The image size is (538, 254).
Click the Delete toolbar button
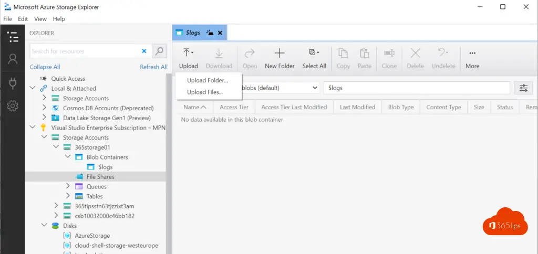415,58
